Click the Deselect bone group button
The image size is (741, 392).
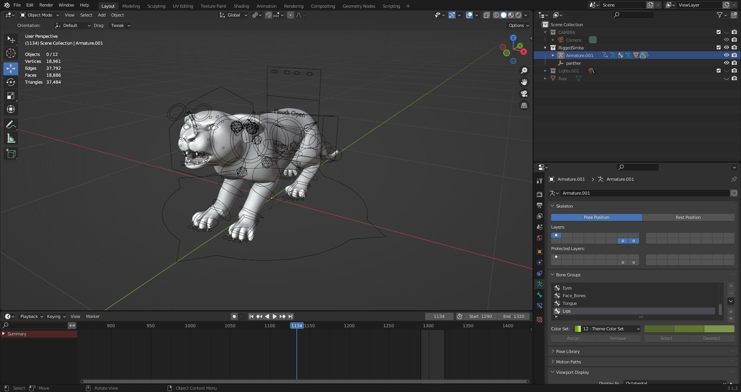(712, 338)
